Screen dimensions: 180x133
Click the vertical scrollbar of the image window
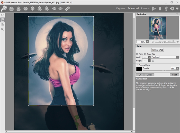pyautogui.click(x=134, y=63)
